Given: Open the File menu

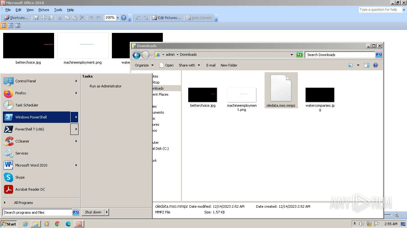Looking at the screenshot, I should [8, 10].
